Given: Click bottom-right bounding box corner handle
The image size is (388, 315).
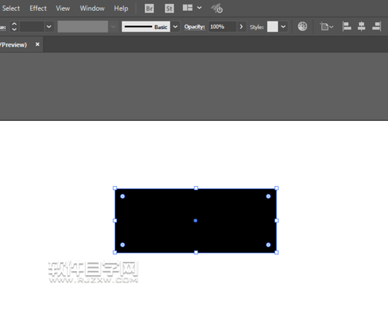Looking at the screenshot, I should 277,252.
